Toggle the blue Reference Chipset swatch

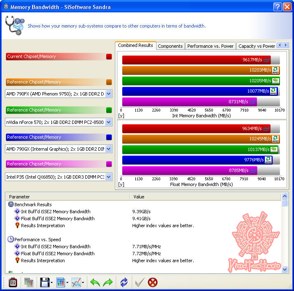coord(109,137)
